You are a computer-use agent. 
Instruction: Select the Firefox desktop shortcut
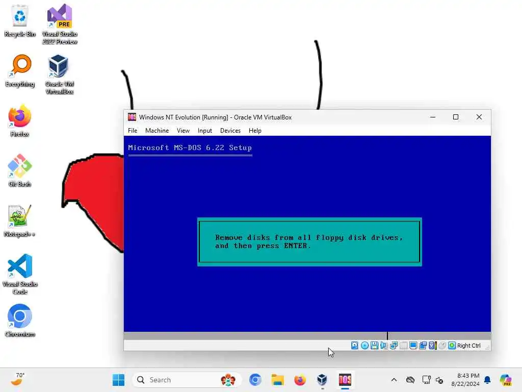20,121
